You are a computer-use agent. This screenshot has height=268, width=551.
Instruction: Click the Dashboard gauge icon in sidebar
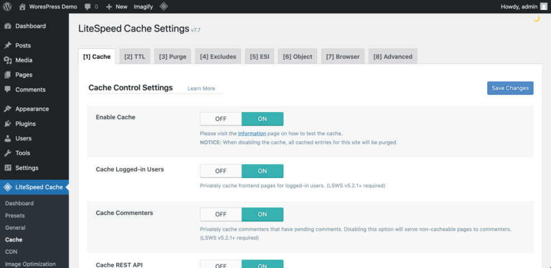point(8,26)
